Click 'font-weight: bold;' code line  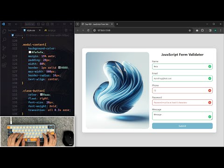point(43,106)
